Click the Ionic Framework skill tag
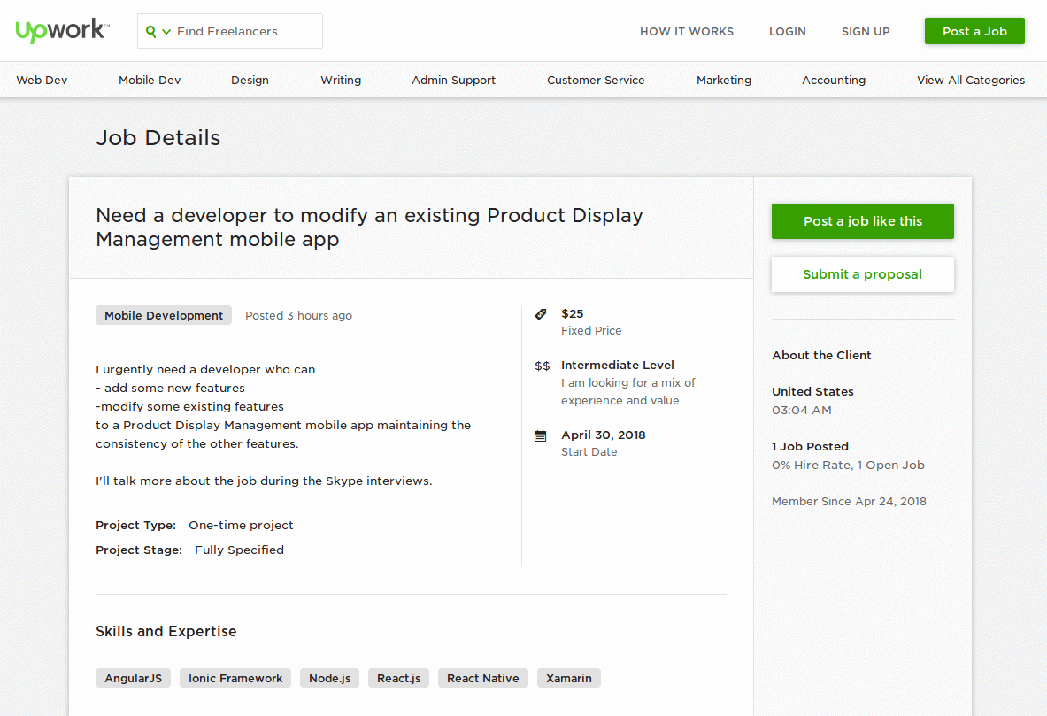 point(235,678)
